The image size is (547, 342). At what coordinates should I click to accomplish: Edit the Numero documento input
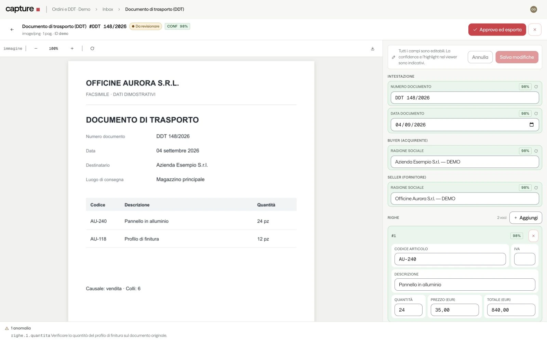pyautogui.click(x=465, y=98)
